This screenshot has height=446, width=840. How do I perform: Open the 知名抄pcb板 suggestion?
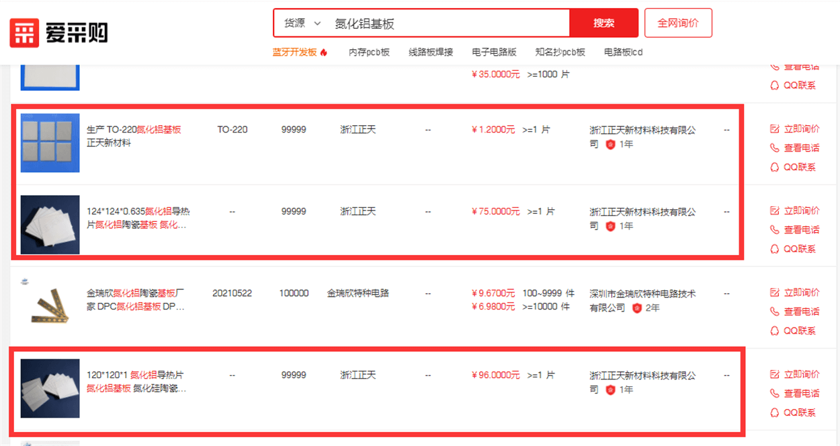(x=560, y=52)
